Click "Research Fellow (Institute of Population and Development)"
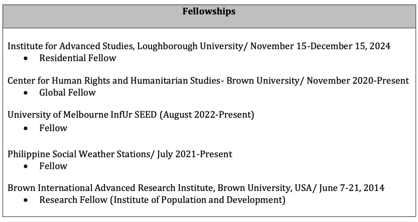Screen dimensions: 418x222 pos(162,200)
